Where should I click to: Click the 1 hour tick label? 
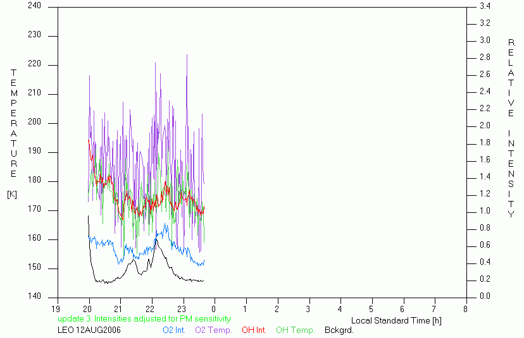(246, 309)
